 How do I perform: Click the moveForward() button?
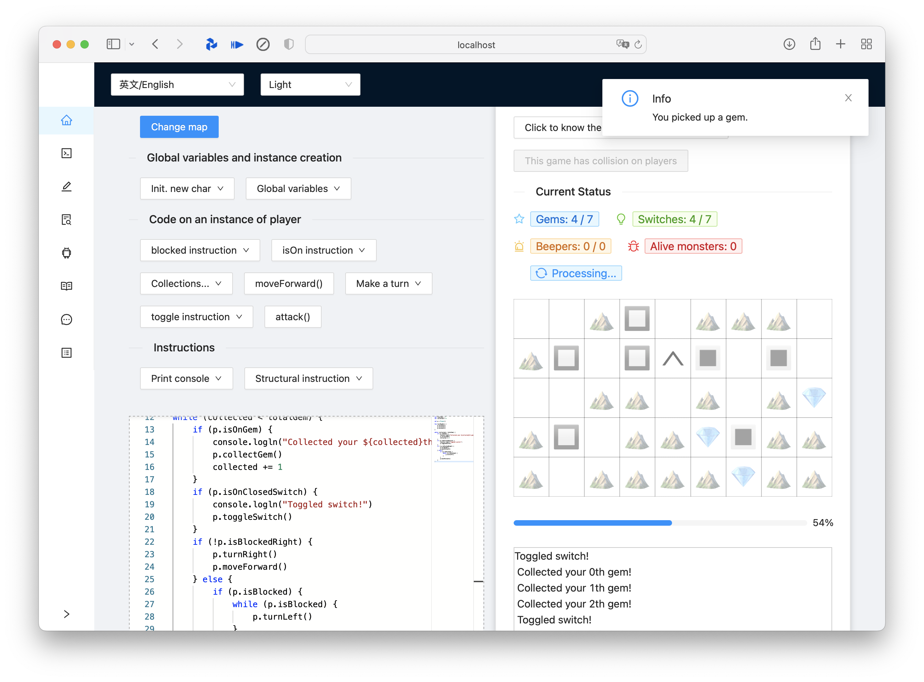(x=289, y=283)
